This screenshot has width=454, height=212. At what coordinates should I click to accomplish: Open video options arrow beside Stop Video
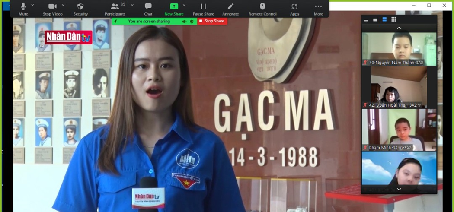[63, 5]
